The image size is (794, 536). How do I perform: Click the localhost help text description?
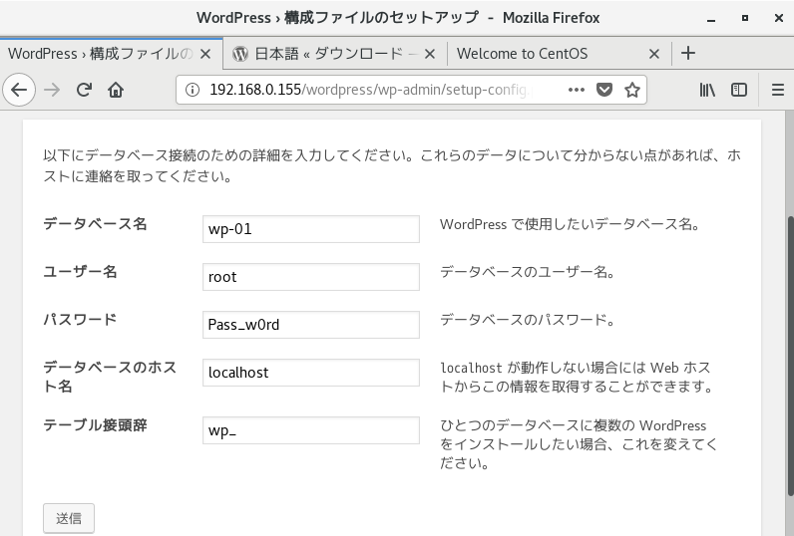(577, 378)
